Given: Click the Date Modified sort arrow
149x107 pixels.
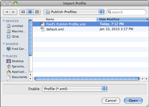Looking at the screenshot, I should (147, 19).
